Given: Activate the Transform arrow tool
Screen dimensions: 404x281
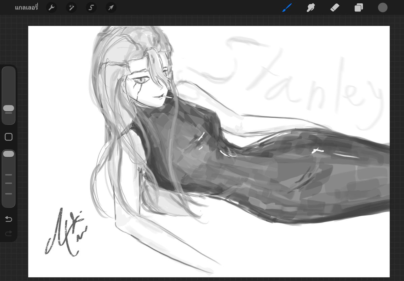Looking at the screenshot, I should [111, 7].
